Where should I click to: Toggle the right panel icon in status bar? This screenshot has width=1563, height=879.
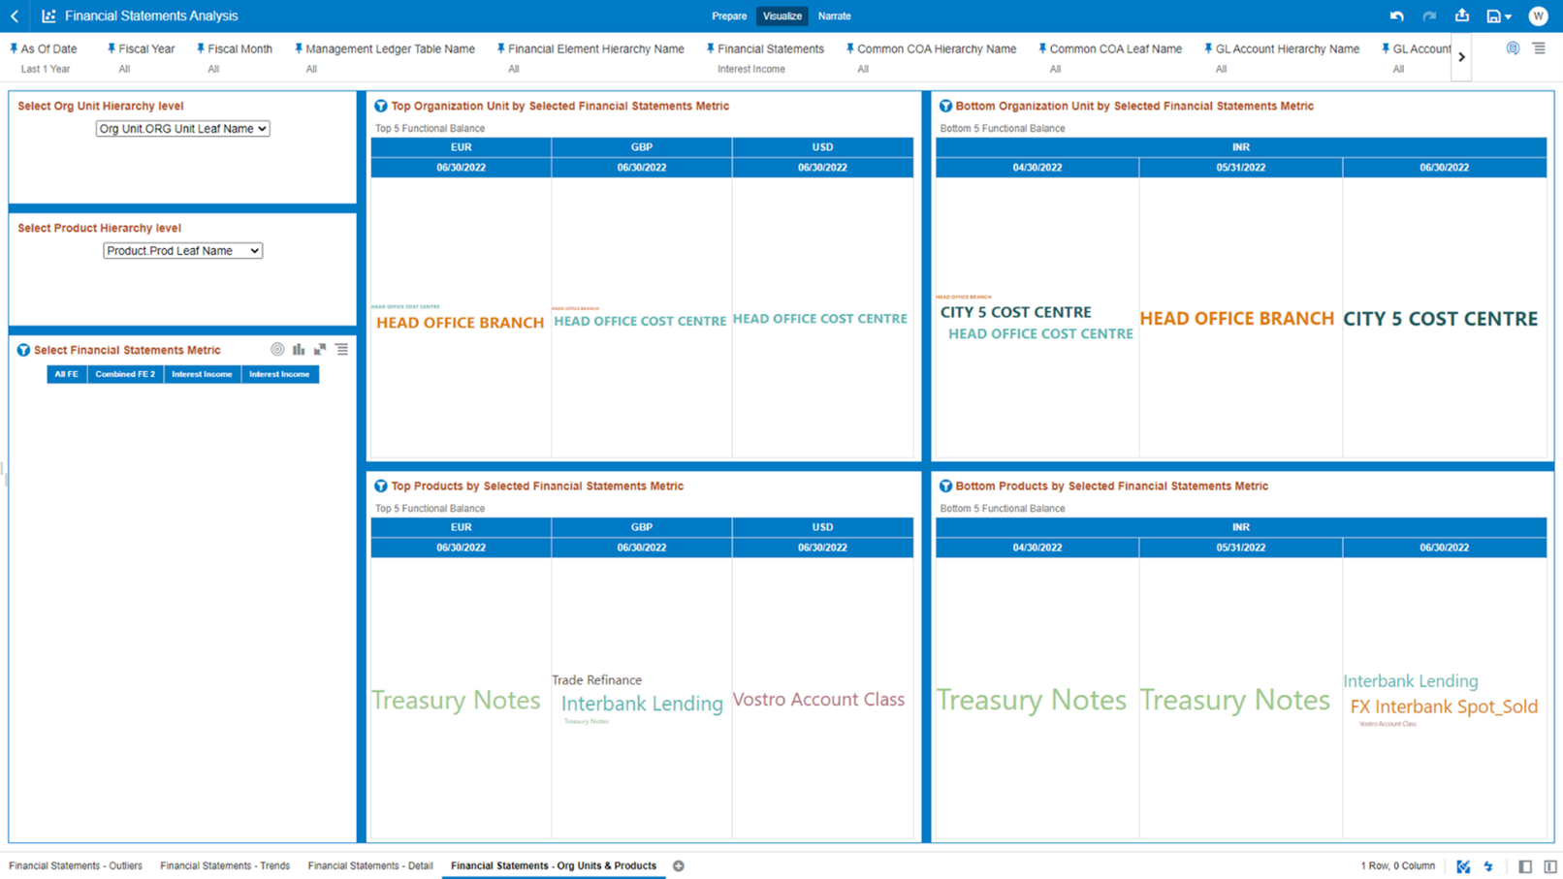(x=1550, y=866)
